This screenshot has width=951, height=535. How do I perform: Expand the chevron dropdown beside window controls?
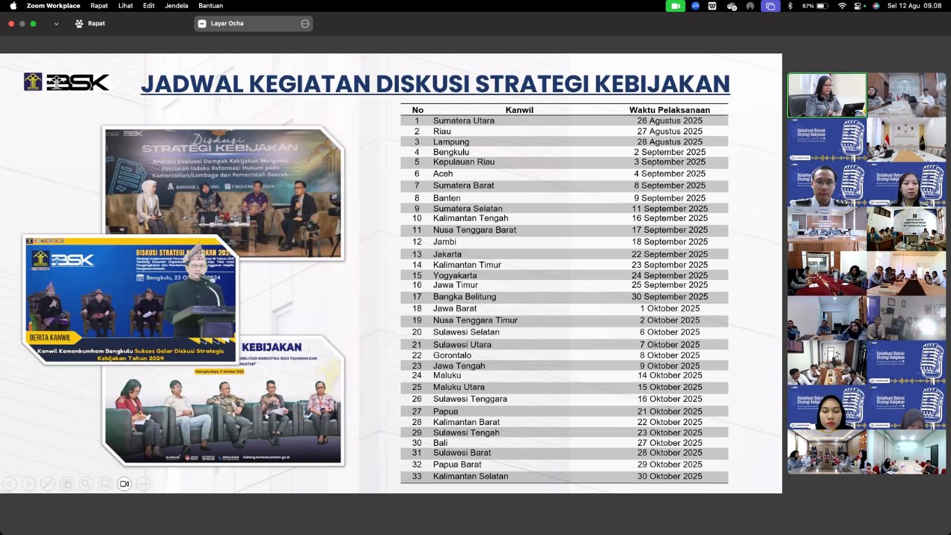(x=56, y=24)
